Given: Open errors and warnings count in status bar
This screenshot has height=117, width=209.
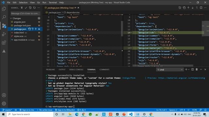Looking at the screenshot, I should pyautogui.click(x=81, y=110).
